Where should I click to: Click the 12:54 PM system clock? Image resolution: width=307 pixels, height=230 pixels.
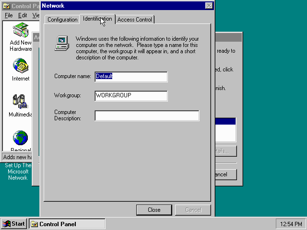tap(291, 224)
